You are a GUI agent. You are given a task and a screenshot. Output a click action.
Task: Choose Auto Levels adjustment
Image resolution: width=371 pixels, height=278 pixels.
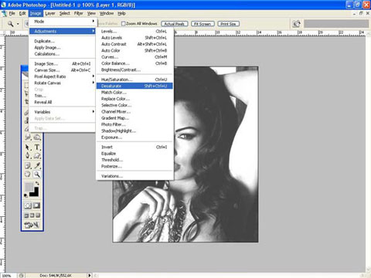click(x=134, y=38)
